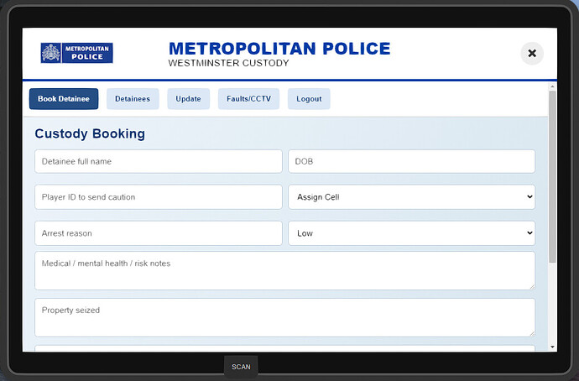The image size is (579, 381).
Task: Click the vertical scrollbar thumb
Action: click(x=552, y=177)
